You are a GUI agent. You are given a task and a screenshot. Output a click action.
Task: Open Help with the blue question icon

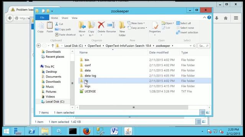click(x=209, y=18)
